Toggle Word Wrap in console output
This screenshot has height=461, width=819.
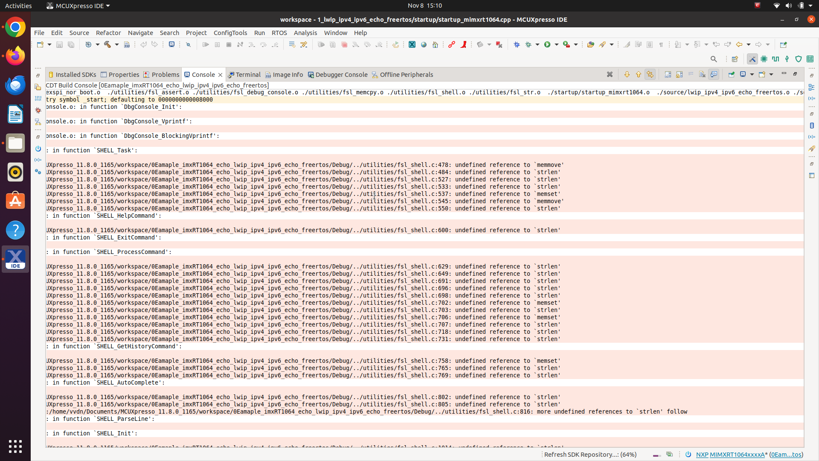(x=691, y=74)
